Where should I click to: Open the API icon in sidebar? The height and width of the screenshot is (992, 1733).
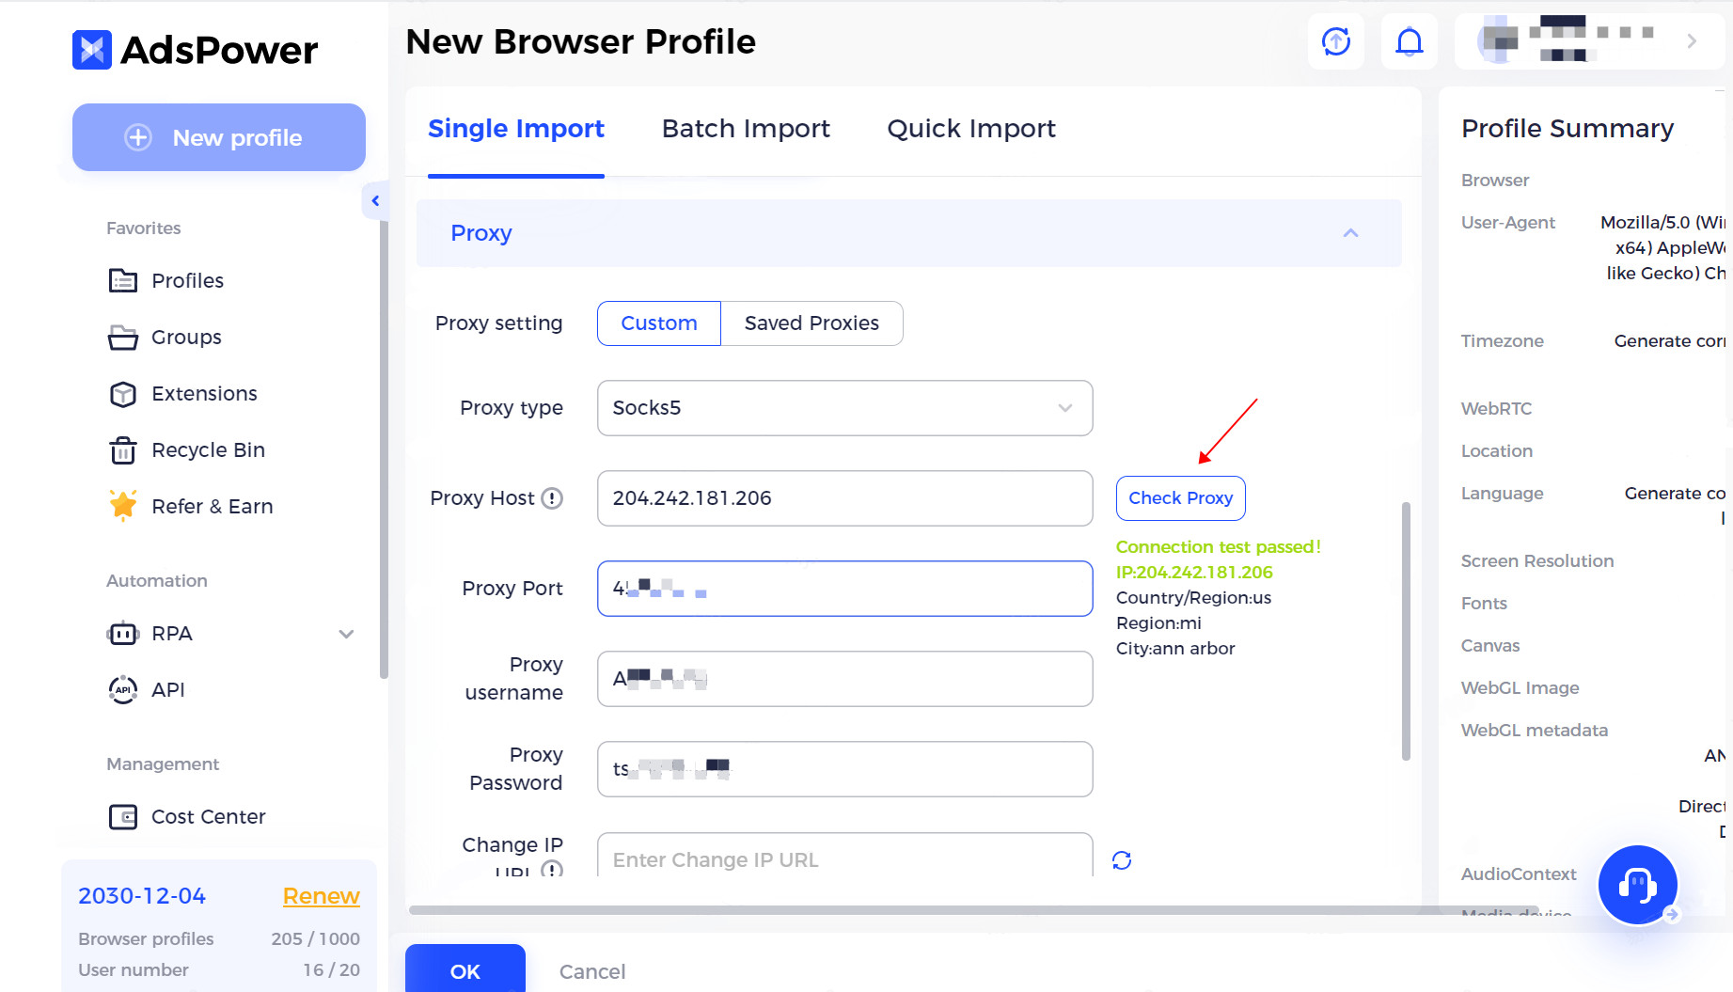pos(122,690)
